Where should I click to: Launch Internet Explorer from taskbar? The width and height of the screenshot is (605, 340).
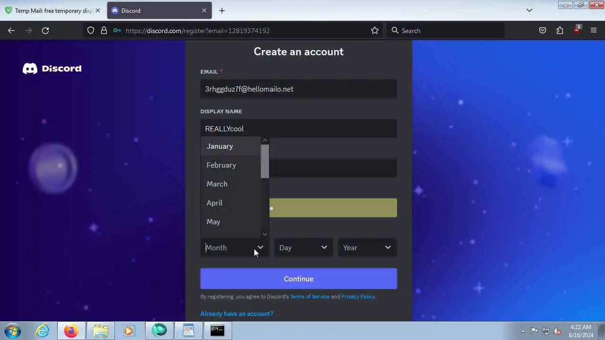click(43, 331)
